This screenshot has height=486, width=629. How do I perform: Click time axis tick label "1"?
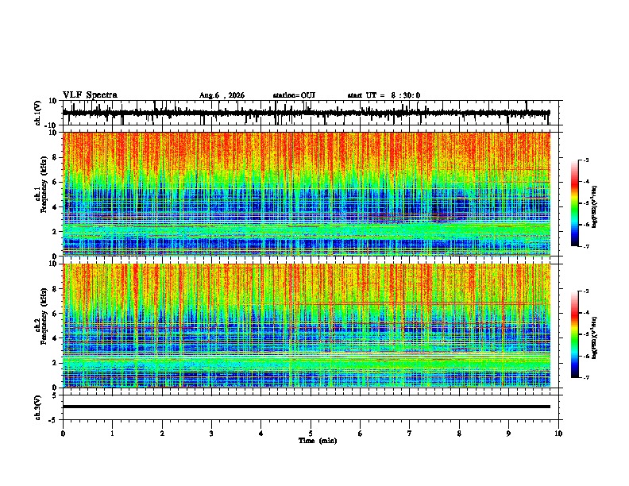point(112,434)
